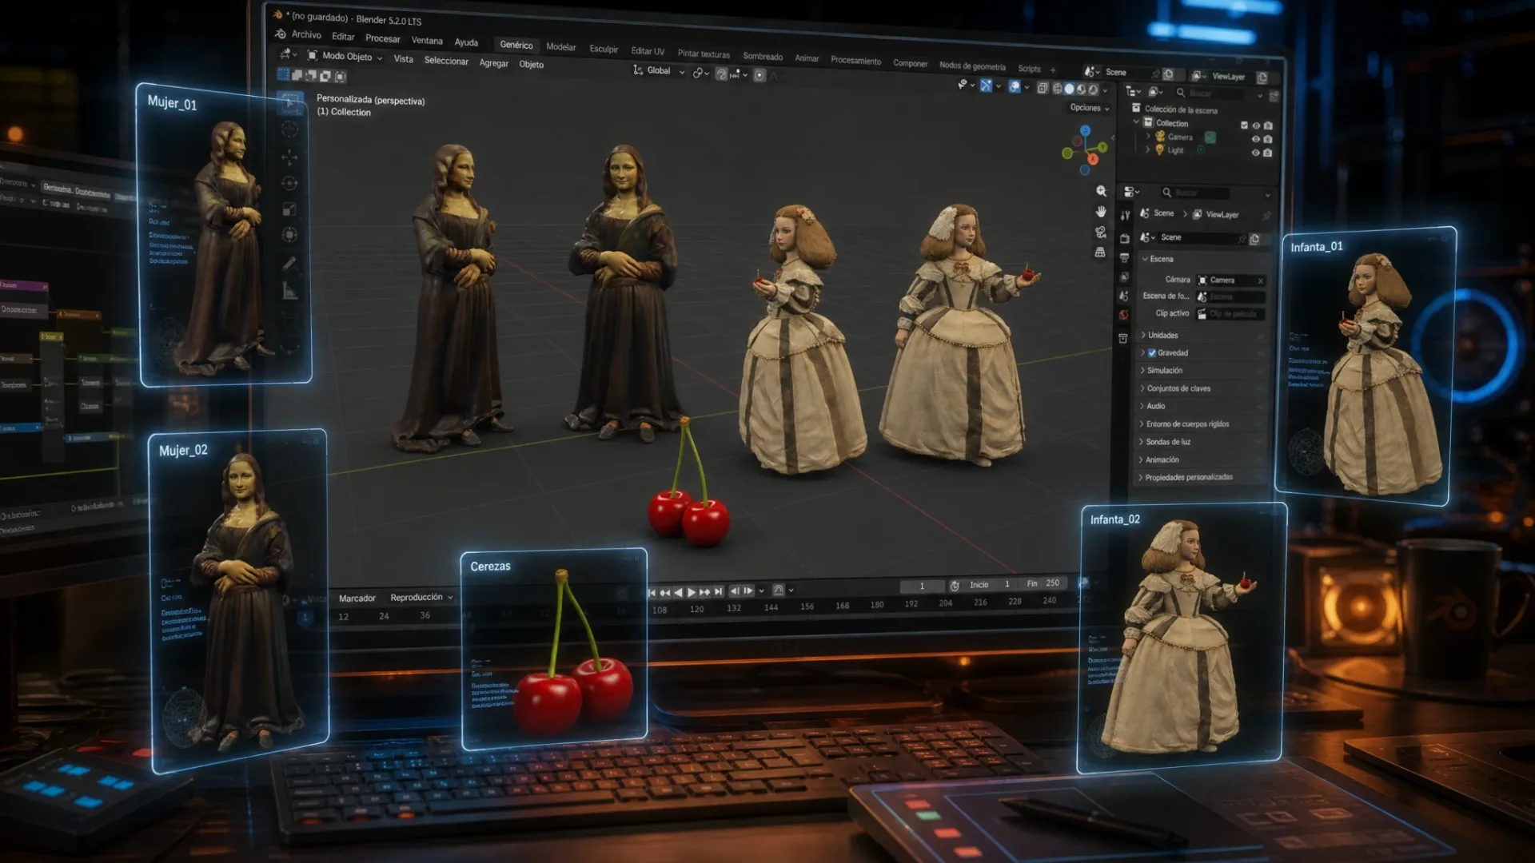Image resolution: width=1535 pixels, height=863 pixels.
Task: Clear the Cámara field with its X
Action: point(1260,280)
